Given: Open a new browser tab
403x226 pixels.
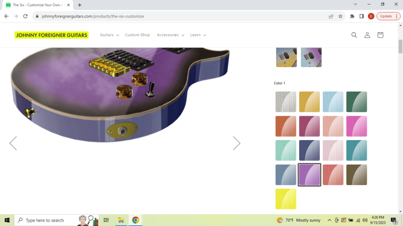Looking at the screenshot, I should (x=79, y=5).
